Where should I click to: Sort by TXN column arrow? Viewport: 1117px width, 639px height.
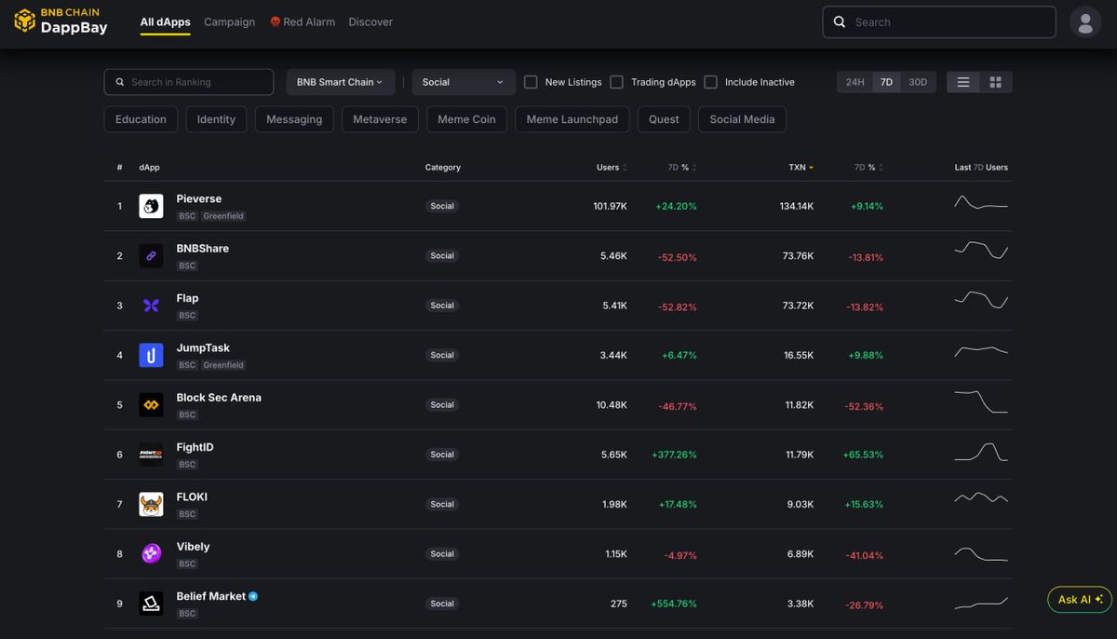(x=811, y=168)
